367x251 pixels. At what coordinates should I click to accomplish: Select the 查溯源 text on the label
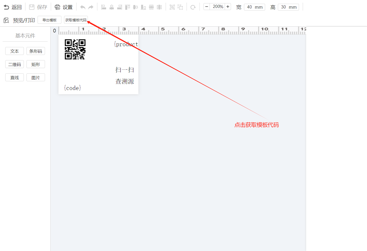pos(125,81)
